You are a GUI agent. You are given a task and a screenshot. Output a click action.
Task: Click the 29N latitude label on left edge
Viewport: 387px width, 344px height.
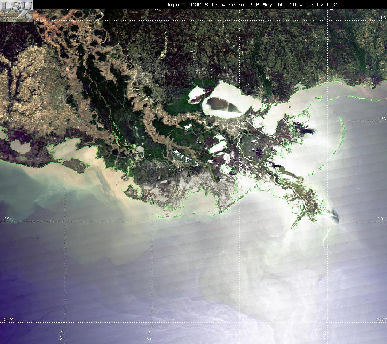pos(8,219)
